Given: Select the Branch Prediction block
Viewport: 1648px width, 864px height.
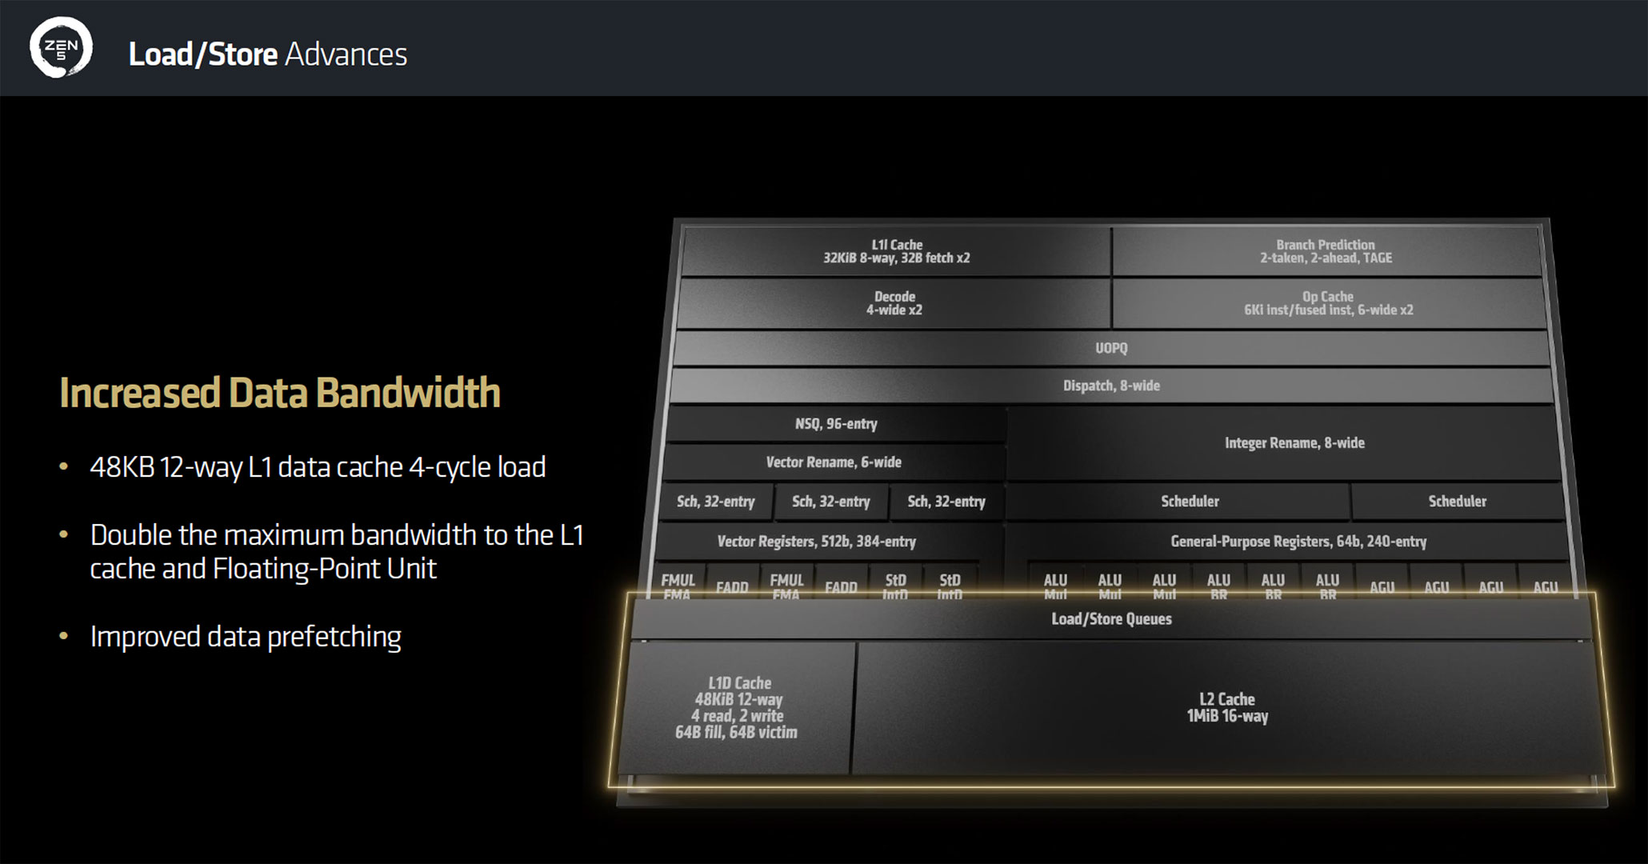Looking at the screenshot, I should pos(1326,251).
